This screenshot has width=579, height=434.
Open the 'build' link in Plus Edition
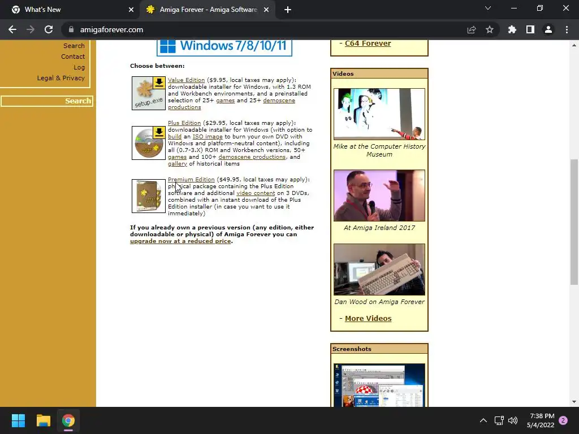(175, 137)
